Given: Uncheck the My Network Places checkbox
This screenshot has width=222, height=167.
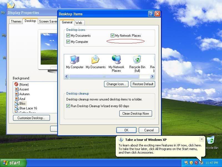Looking at the screenshot, I should coord(112,36).
